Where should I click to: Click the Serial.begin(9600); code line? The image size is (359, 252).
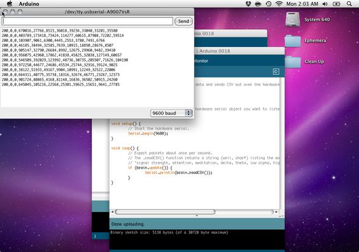tap(148, 133)
